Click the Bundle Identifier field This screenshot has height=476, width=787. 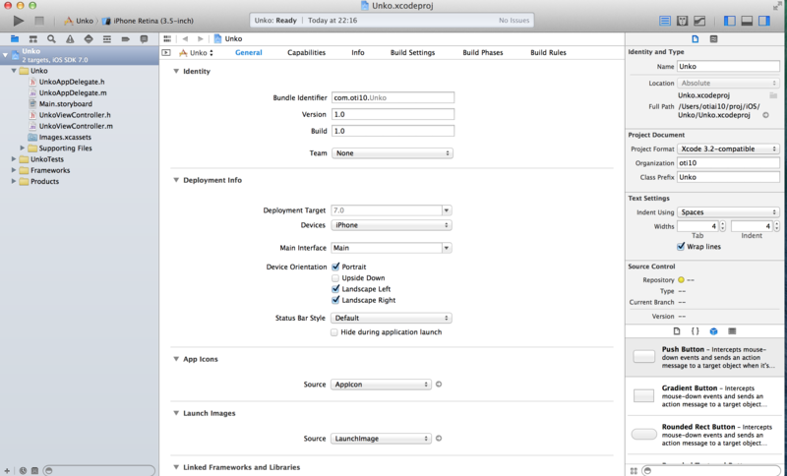[x=393, y=97]
